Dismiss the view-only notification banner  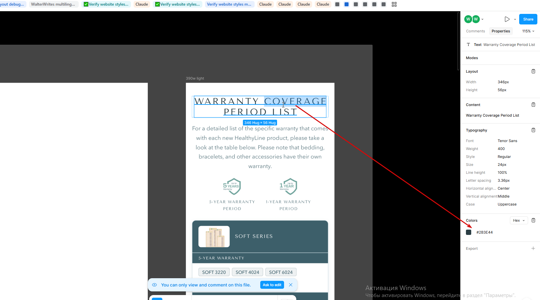click(291, 285)
